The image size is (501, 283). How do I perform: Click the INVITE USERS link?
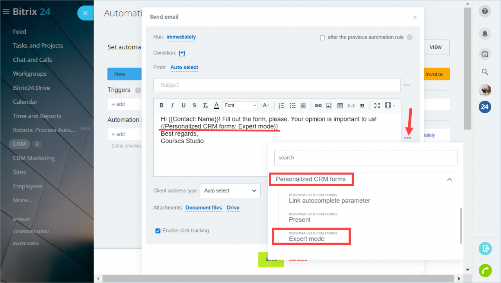point(26,244)
